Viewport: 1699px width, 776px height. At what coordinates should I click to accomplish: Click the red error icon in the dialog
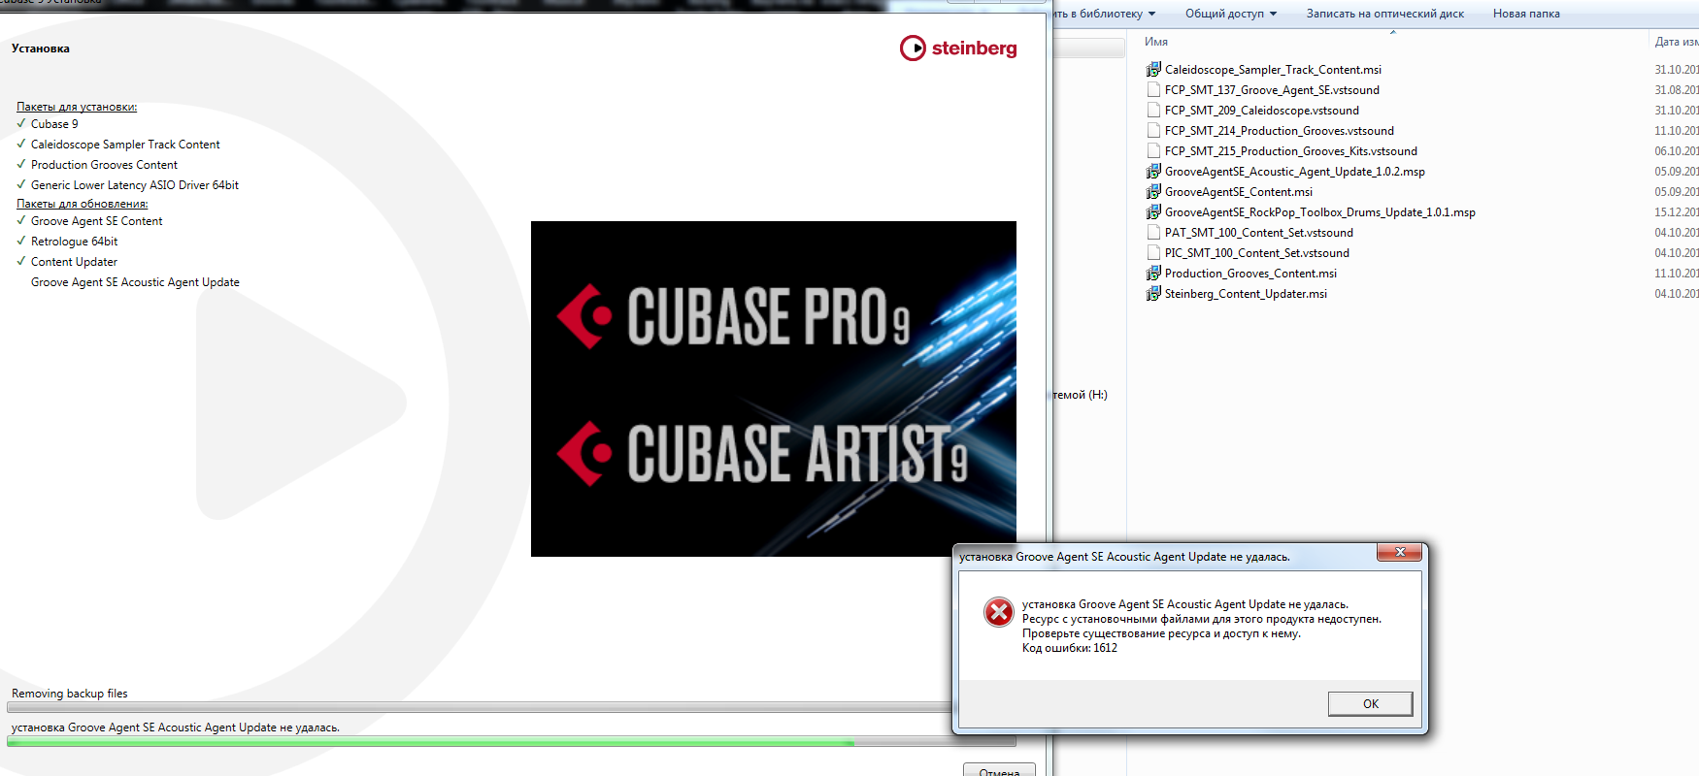tap(998, 612)
